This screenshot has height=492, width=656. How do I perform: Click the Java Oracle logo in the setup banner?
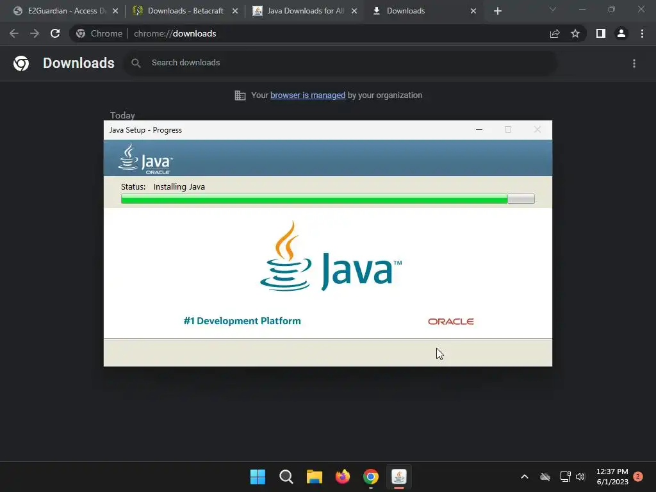click(145, 159)
